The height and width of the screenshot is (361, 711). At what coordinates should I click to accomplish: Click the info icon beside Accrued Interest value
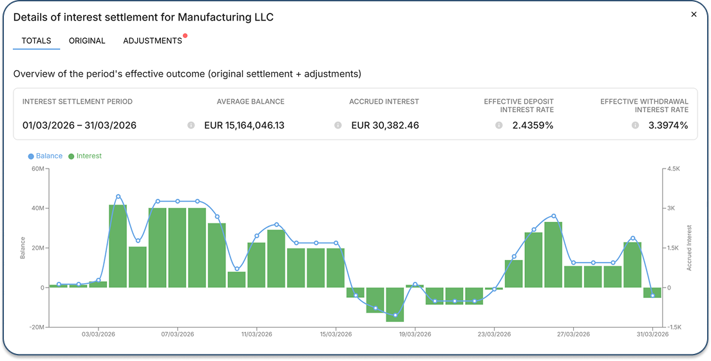338,125
